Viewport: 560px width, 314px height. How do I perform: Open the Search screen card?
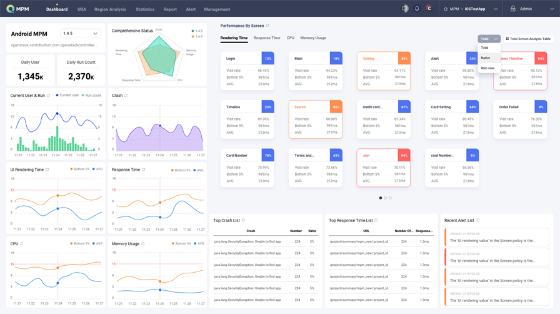click(316, 119)
